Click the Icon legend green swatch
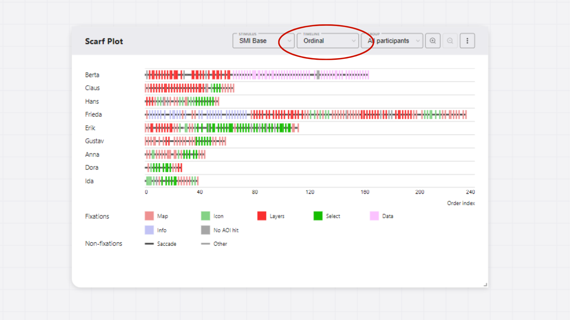Screen dimensions: 570x320 click(x=205, y=216)
